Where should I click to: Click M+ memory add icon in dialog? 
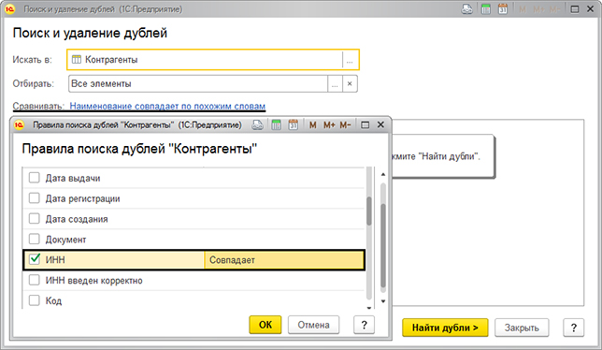pyautogui.click(x=329, y=124)
